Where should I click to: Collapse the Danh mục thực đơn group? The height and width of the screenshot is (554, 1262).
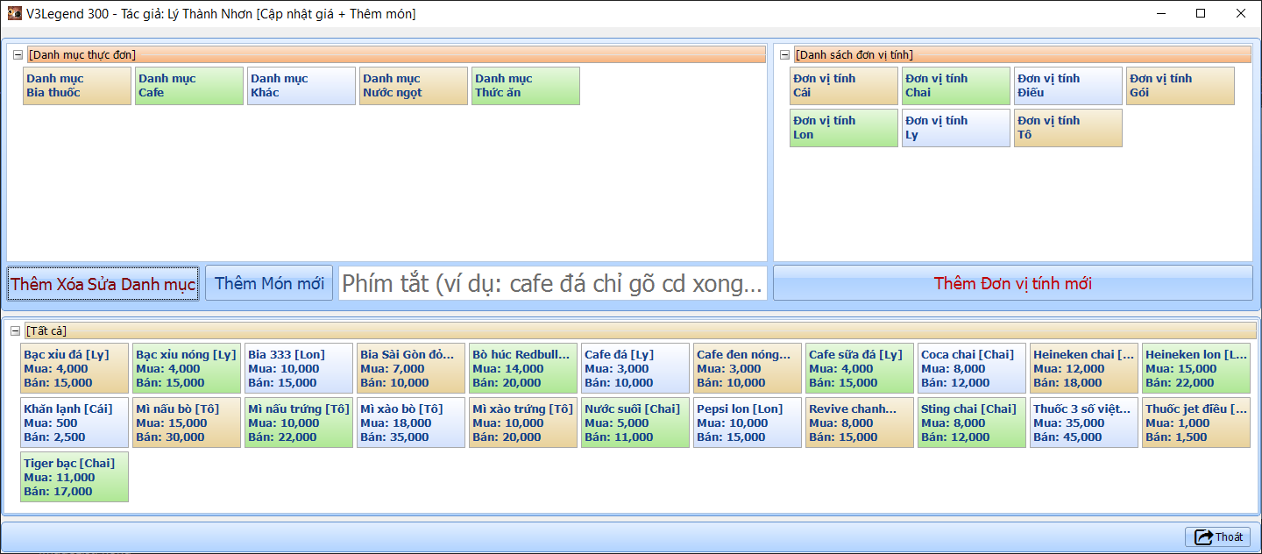(x=18, y=55)
